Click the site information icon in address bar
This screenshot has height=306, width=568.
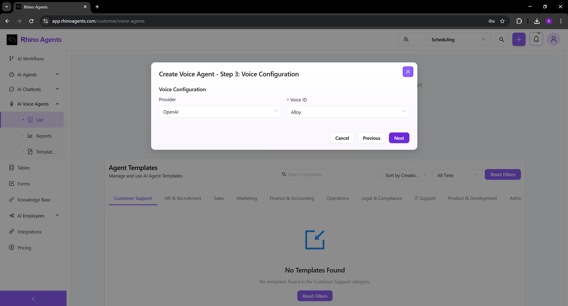click(x=45, y=21)
